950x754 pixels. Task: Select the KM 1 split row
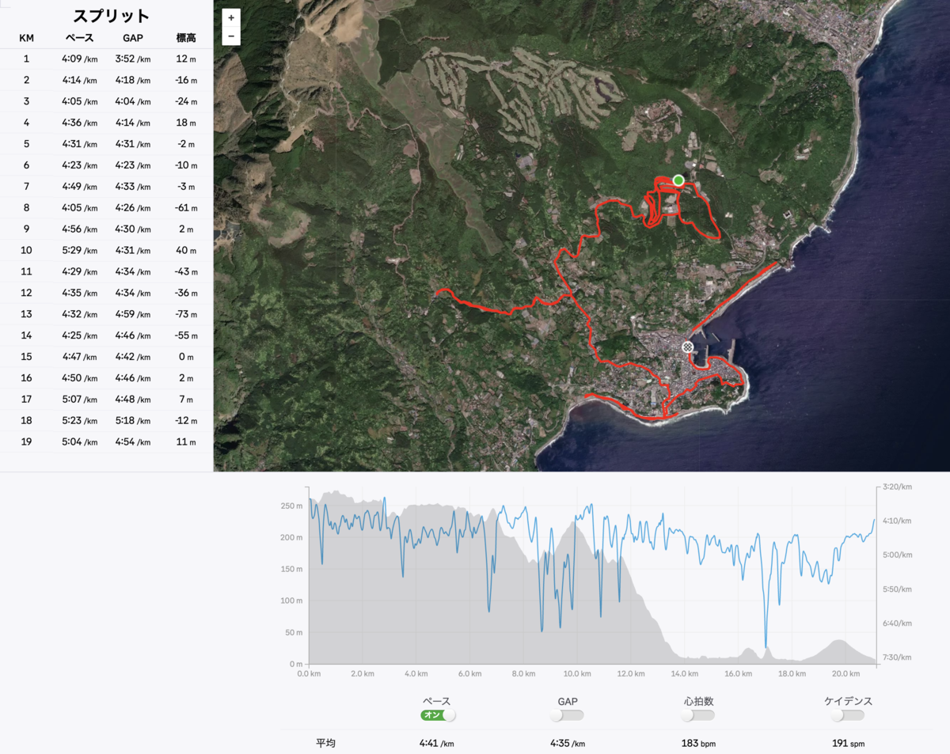[106, 59]
